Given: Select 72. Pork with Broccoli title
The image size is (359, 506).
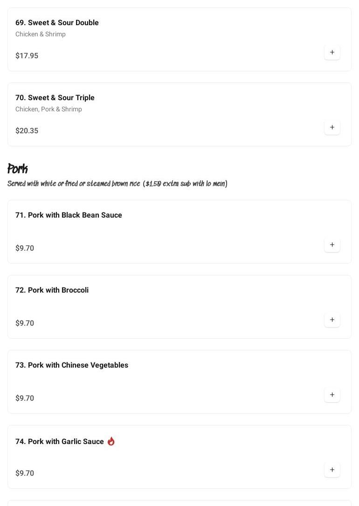Looking at the screenshot, I should point(52,290).
